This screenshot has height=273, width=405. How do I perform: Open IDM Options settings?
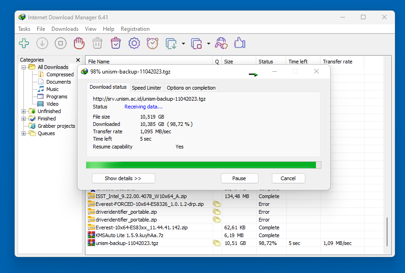[x=134, y=43]
